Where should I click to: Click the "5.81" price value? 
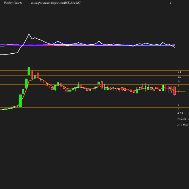coord(180,113)
